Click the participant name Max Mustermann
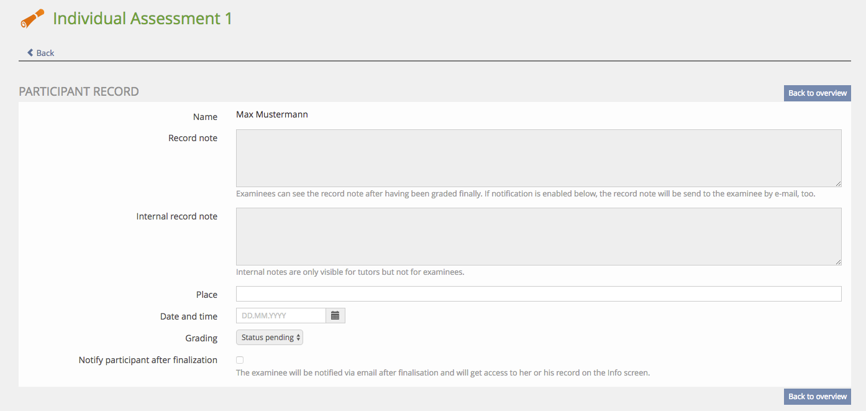Screen dimensions: 866x411 272,114
